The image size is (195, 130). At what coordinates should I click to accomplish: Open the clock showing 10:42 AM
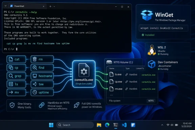(x=187, y=124)
